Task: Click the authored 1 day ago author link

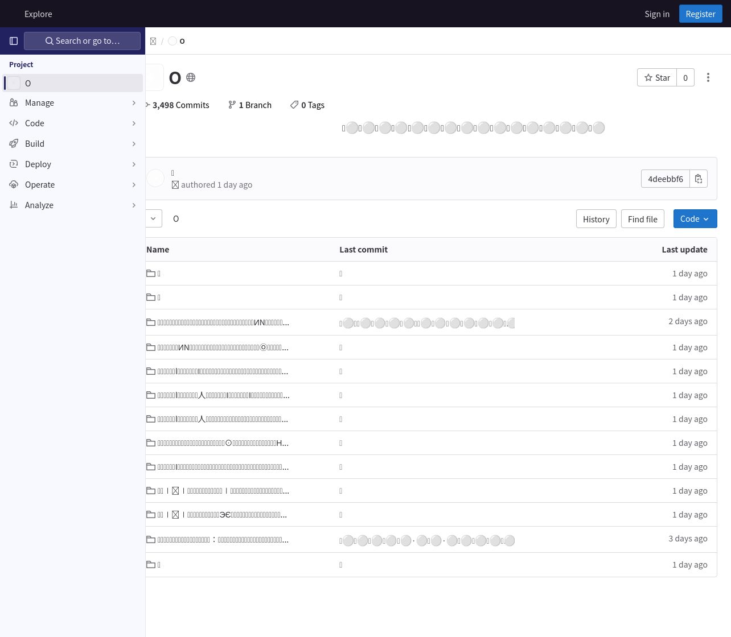Action: (x=175, y=185)
